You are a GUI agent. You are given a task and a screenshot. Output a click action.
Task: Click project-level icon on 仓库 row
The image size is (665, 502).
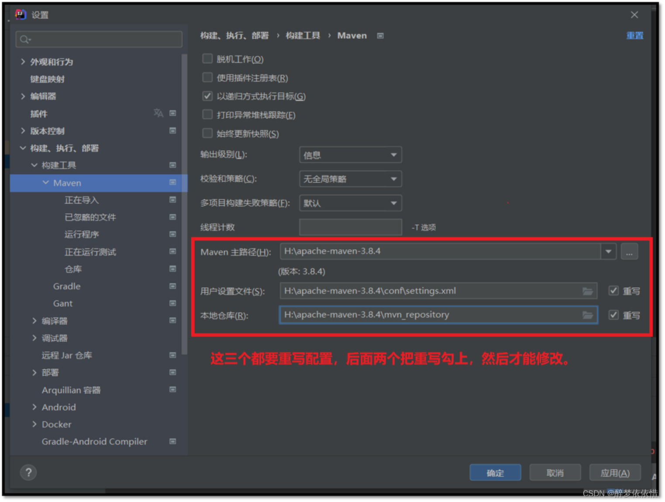[x=173, y=269]
